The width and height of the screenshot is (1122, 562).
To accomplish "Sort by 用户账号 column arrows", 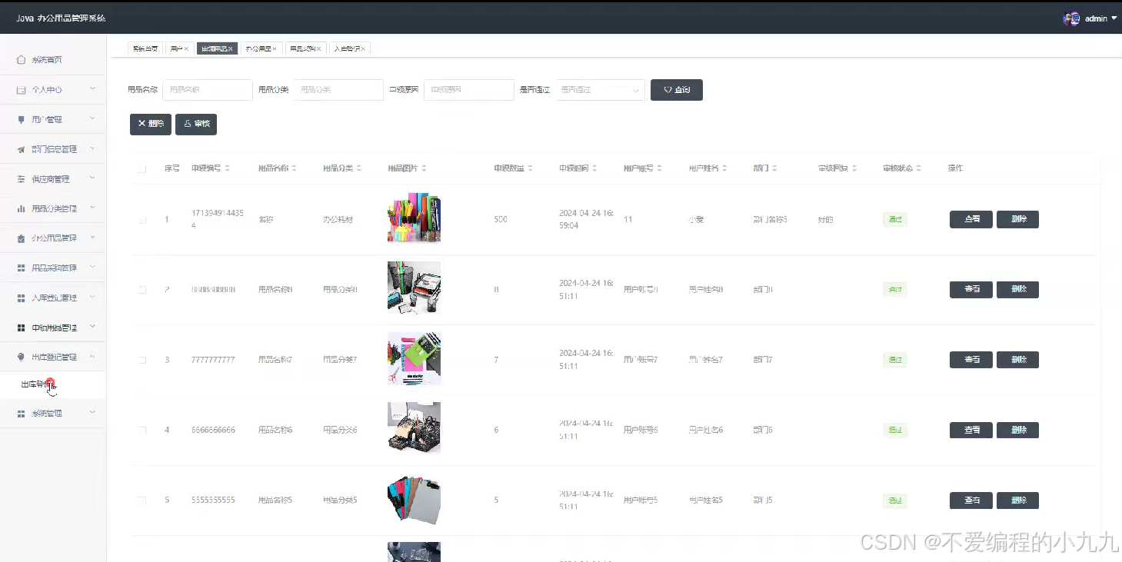I will pos(660,168).
